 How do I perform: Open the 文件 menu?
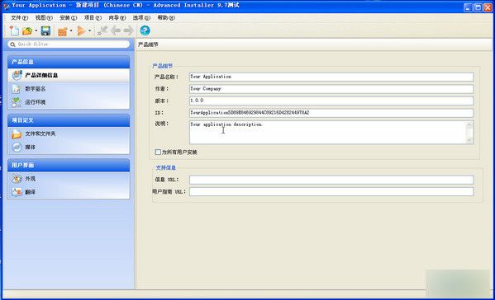click(19, 18)
